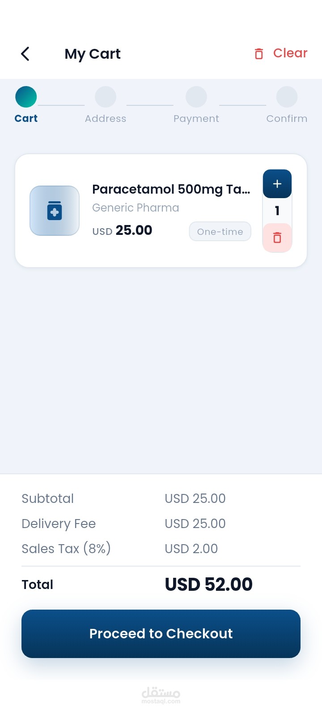Image resolution: width=322 pixels, height=719 pixels.
Task: Open the Paracetamol 500mg product title
Action: [171, 189]
